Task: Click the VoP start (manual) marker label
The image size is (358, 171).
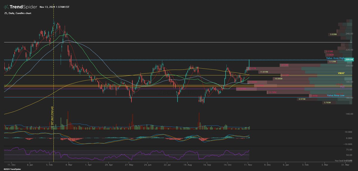Action: coord(52,117)
